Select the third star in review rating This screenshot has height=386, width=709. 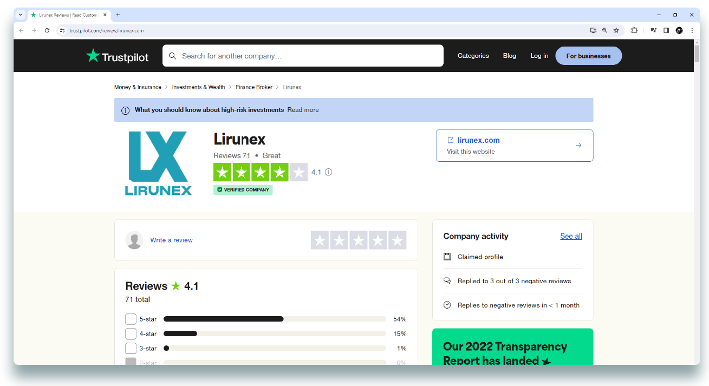pos(359,240)
